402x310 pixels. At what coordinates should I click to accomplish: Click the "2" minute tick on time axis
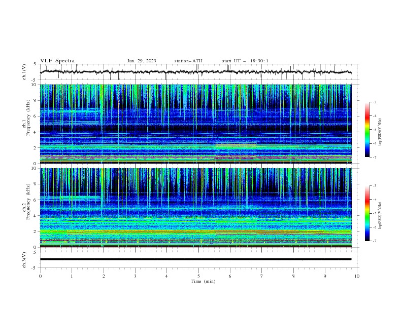[x=104, y=276]
